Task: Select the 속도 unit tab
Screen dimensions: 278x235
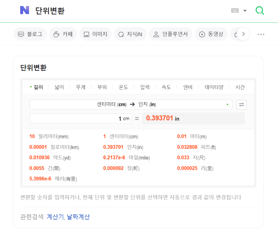Action: click(166, 87)
